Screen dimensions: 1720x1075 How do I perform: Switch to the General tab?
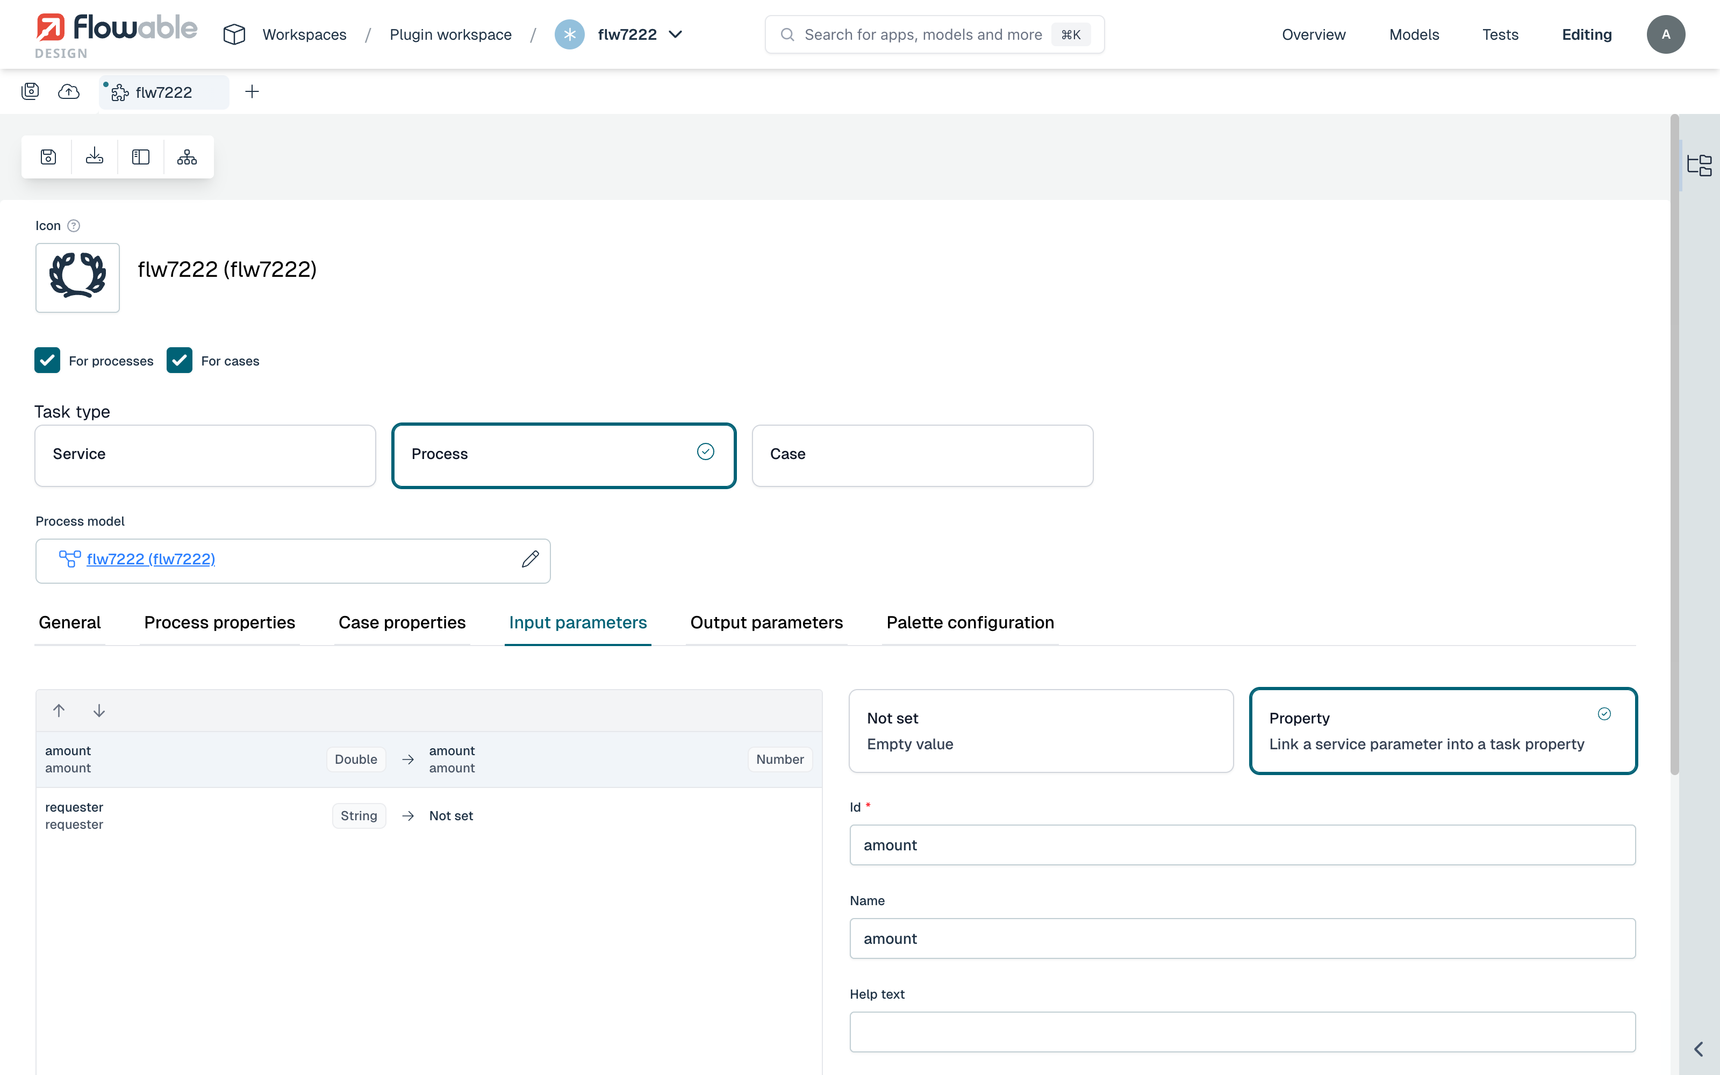[x=70, y=623]
